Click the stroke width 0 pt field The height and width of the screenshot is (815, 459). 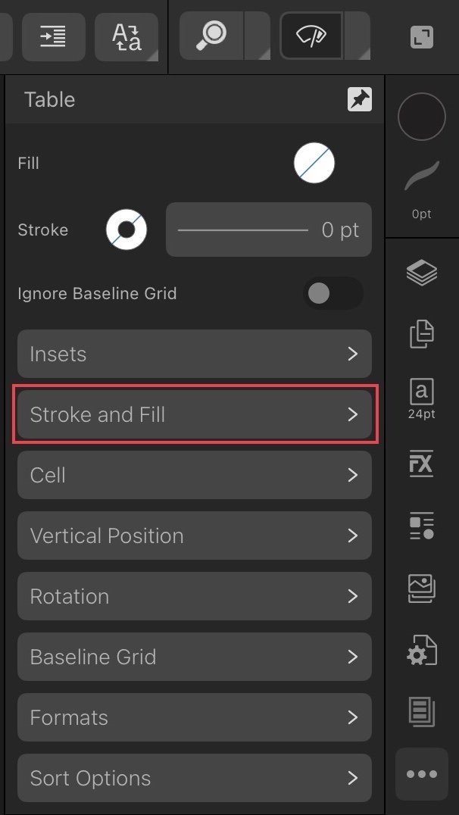pyautogui.click(x=269, y=230)
